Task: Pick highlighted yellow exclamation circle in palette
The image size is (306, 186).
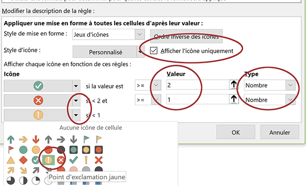Action: [x=48, y=160]
